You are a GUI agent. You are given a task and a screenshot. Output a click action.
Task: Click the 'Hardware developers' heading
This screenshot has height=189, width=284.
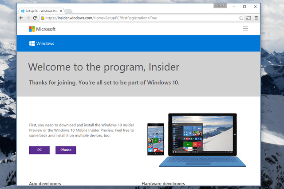[163, 183]
